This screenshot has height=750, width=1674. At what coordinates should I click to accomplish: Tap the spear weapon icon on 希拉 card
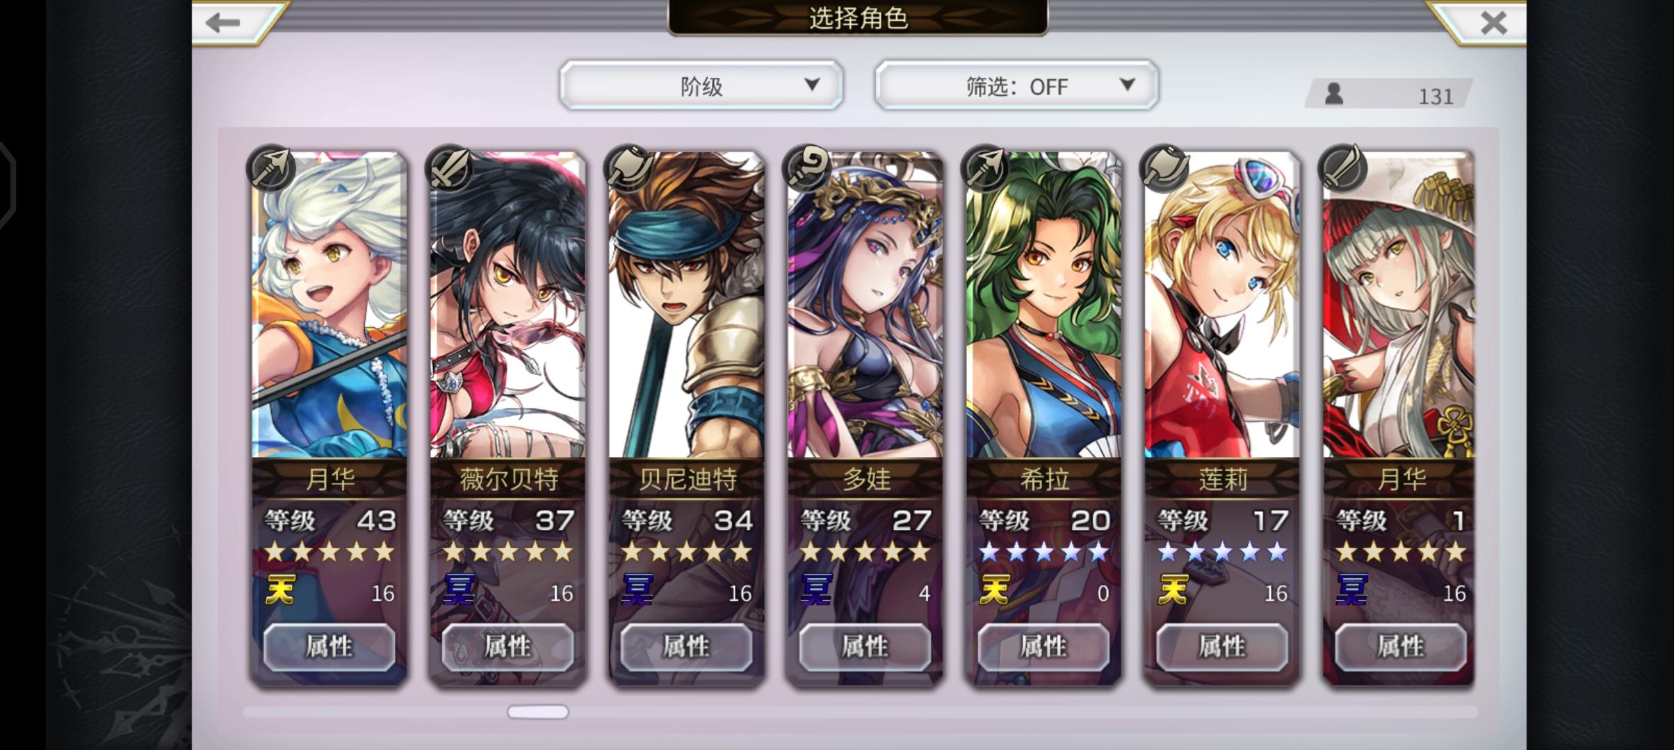[984, 168]
